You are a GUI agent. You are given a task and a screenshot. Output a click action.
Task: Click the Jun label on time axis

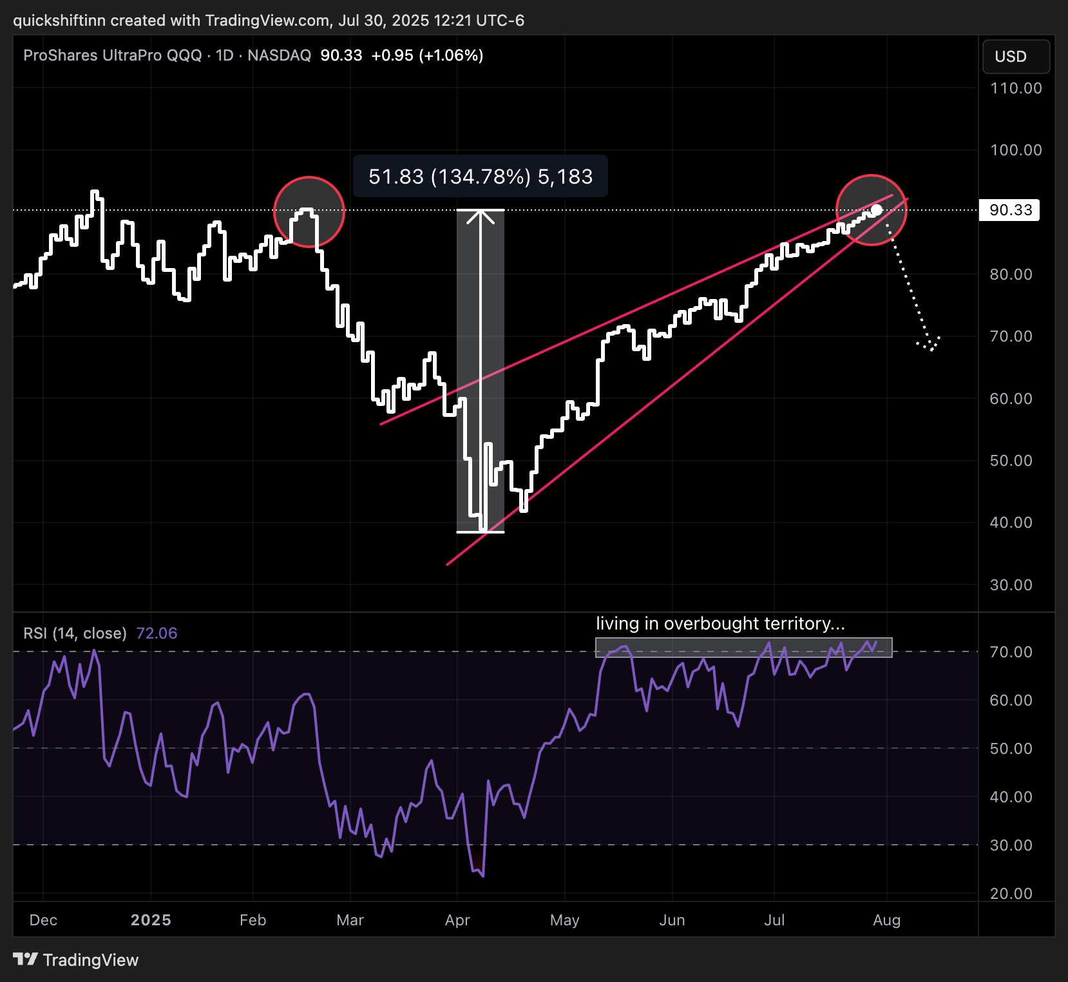click(672, 920)
